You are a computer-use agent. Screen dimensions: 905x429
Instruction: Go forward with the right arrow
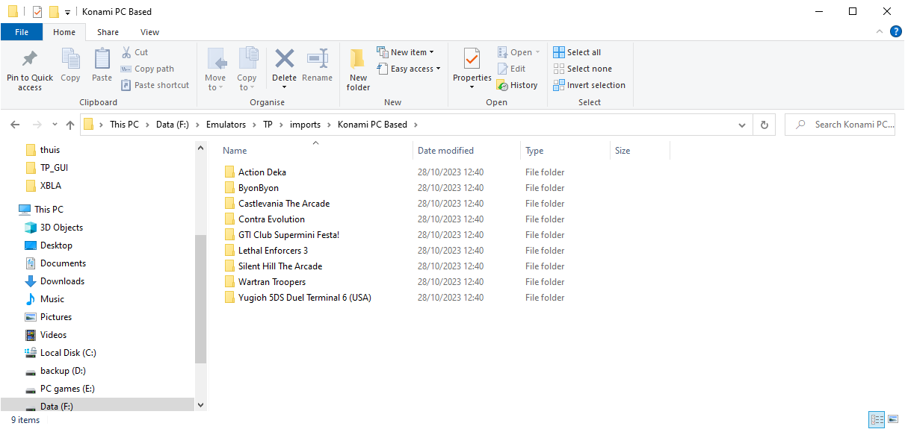(x=36, y=125)
